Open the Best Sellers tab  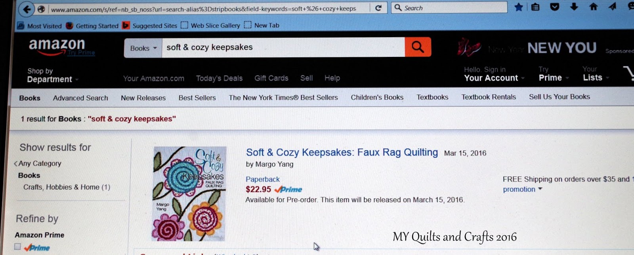coord(197,98)
